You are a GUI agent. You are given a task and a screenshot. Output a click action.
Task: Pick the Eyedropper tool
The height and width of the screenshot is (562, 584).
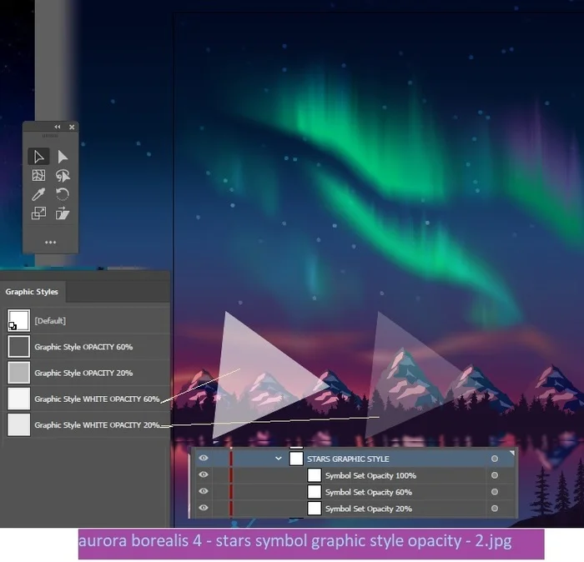click(38, 194)
